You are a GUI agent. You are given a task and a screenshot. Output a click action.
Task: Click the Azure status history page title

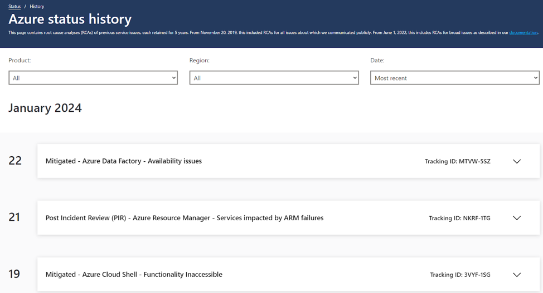(70, 19)
